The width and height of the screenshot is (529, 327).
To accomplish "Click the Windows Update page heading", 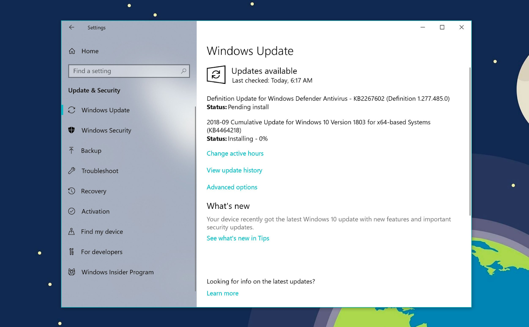I will coord(250,51).
